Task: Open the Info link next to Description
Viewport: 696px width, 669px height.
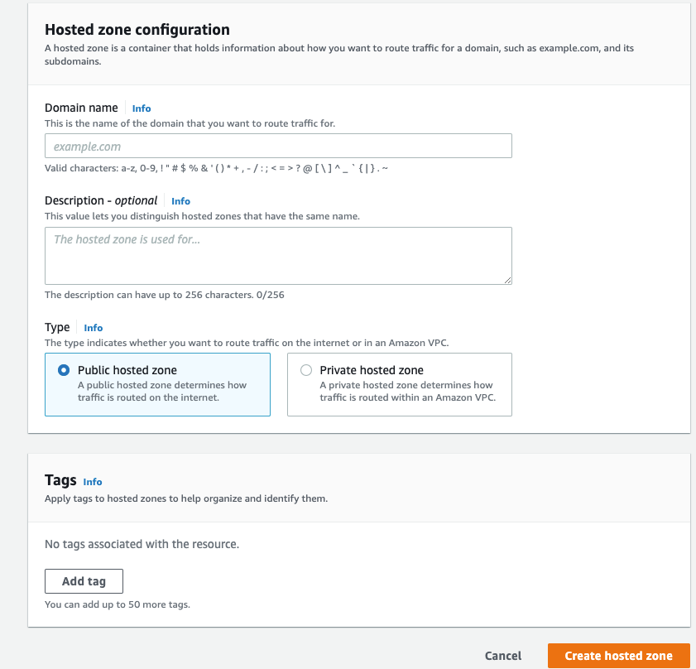Action: tap(180, 201)
